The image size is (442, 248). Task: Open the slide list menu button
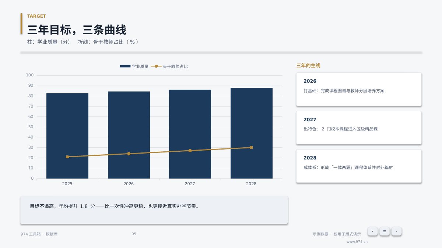(x=385, y=231)
